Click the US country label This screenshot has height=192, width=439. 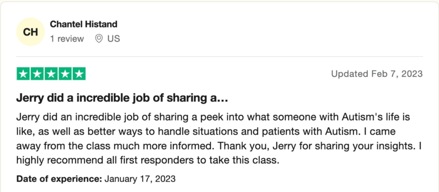(x=114, y=39)
